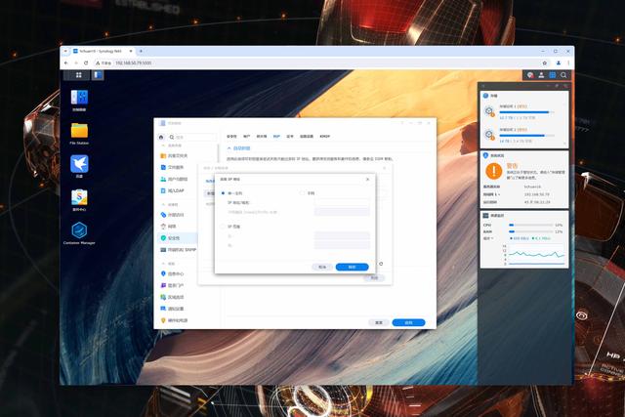Select 硬件和电源 in Control Panel sidebar
The image size is (625, 417).
point(174,320)
